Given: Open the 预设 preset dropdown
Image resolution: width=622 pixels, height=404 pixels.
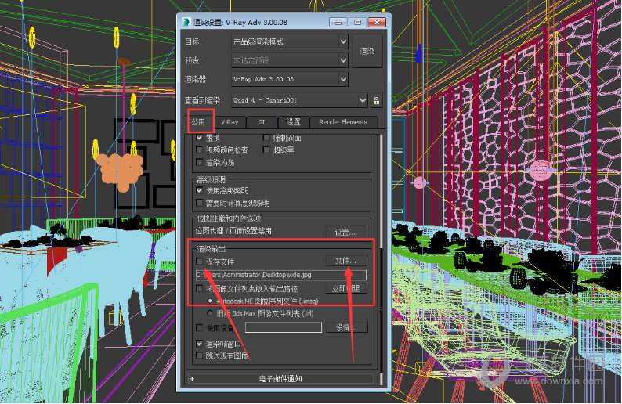Looking at the screenshot, I should pos(290,60).
